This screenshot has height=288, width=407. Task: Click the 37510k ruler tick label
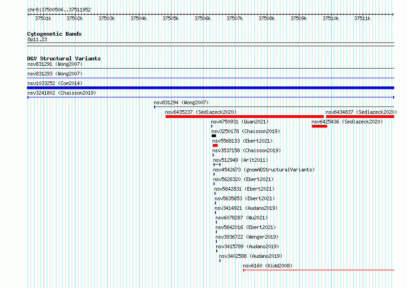(x=331, y=18)
